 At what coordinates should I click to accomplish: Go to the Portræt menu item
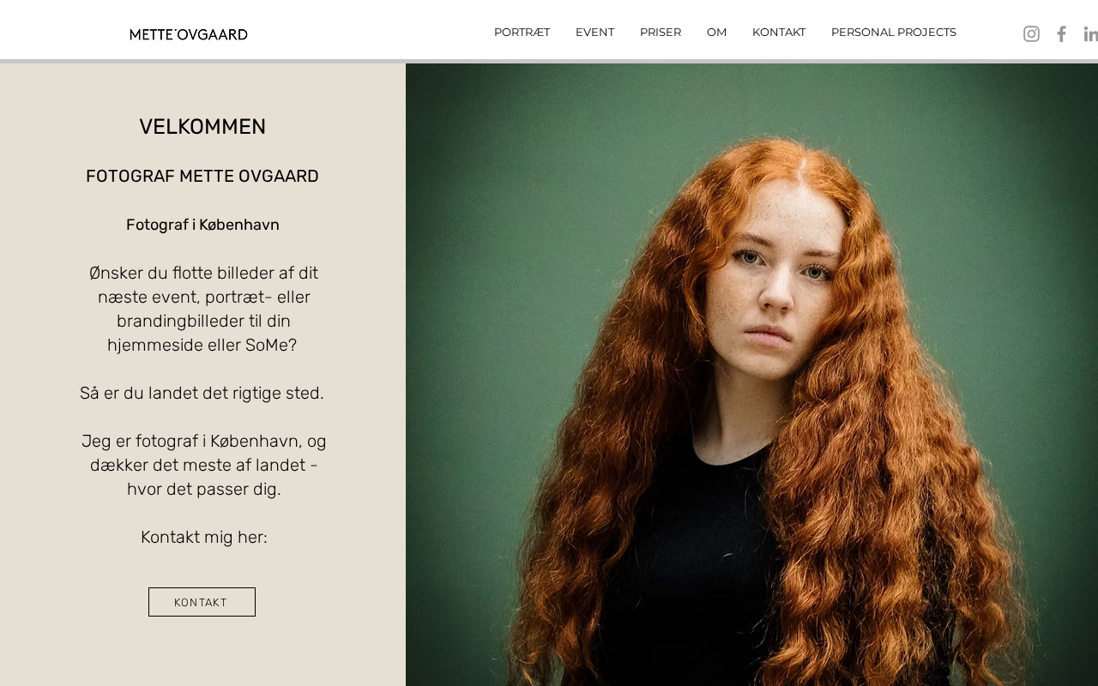coord(522,33)
